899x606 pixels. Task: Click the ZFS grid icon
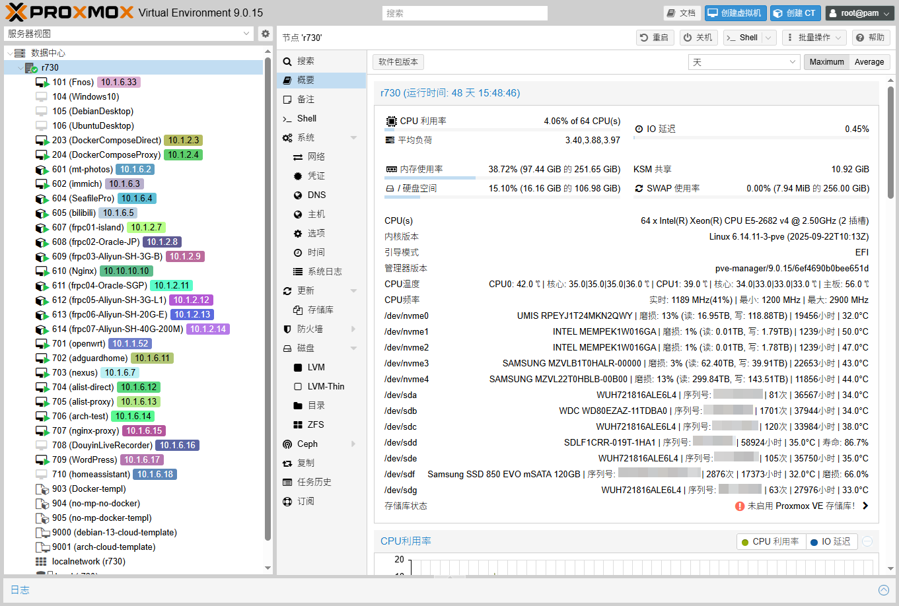pos(298,425)
